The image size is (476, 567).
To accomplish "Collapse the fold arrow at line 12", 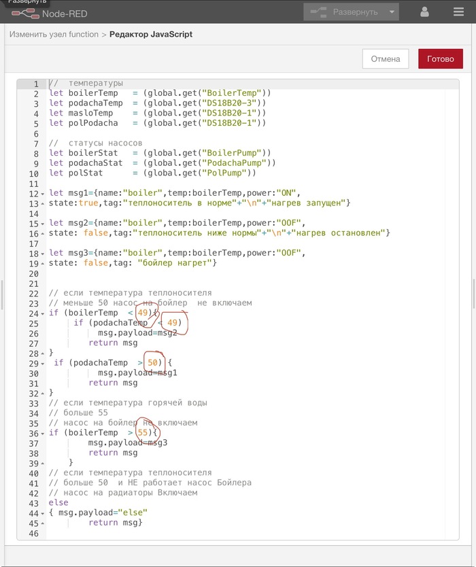I will coord(43,194).
